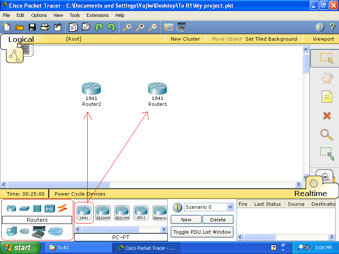Open the Extensions menu
The height and width of the screenshot is (254, 339).
(97, 15)
